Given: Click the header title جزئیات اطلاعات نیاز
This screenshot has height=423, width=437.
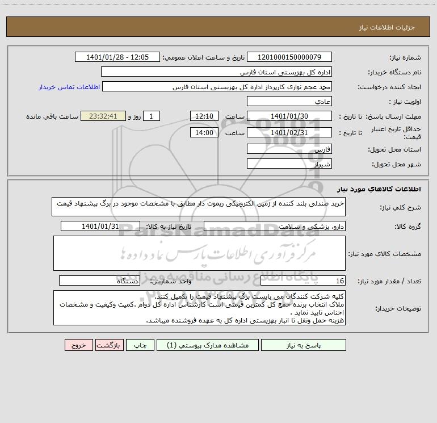Looking at the screenshot, I should click(x=387, y=27).
